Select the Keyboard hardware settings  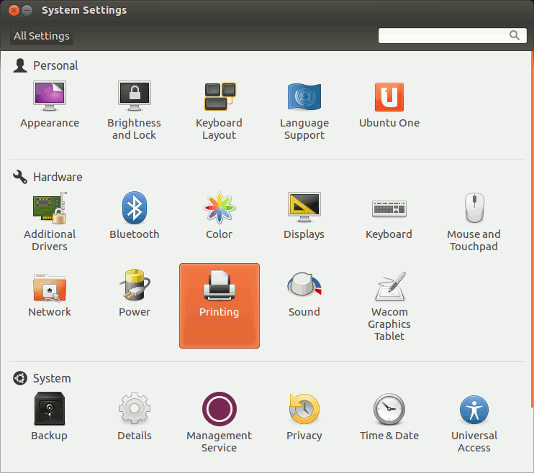[389, 208]
